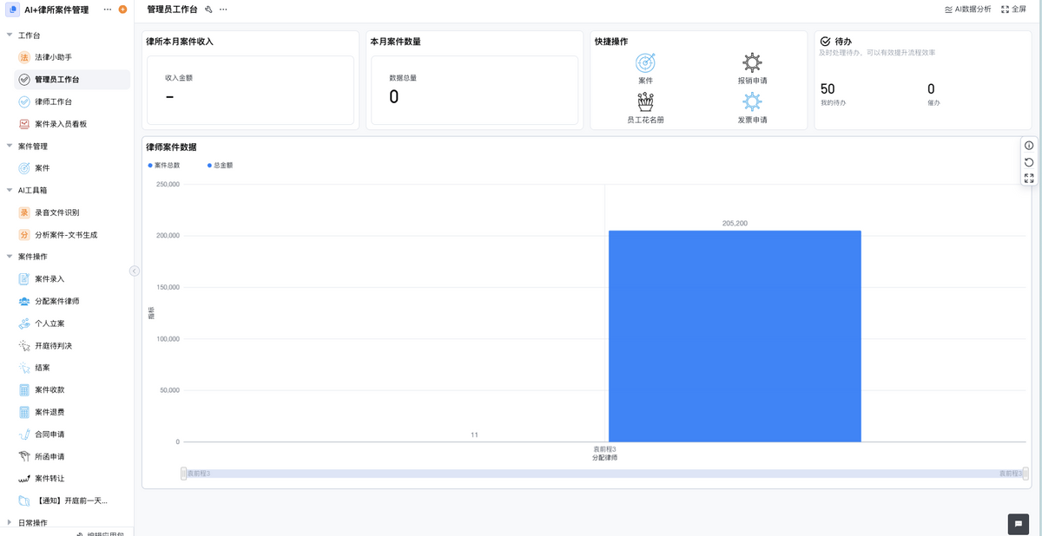Click AI数据分析 in the top bar
Image resolution: width=1042 pixels, height=536 pixels.
(967, 9)
